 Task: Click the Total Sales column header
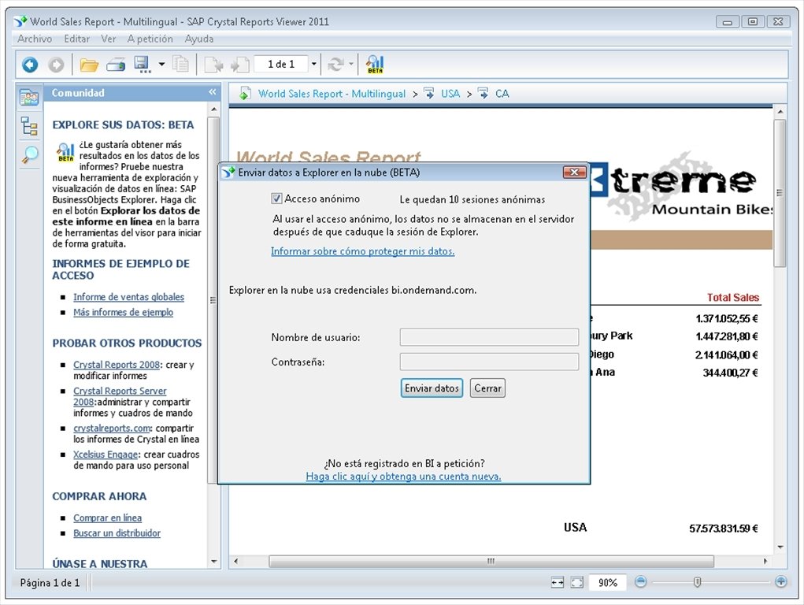click(x=732, y=298)
